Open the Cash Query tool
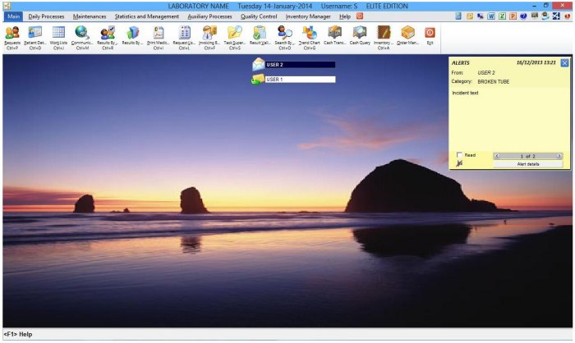The height and width of the screenshot is (343, 575). point(360,34)
